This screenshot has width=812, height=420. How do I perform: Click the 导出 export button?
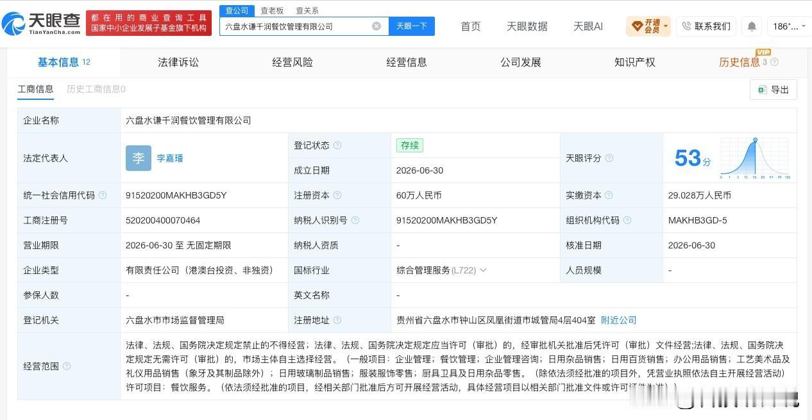[774, 90]
